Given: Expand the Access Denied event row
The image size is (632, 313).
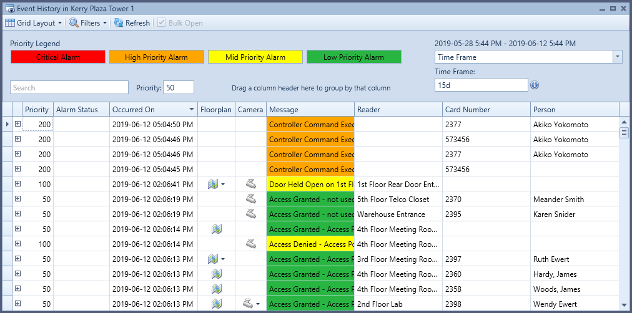Looking at the screenshot, I should (17, 244).
